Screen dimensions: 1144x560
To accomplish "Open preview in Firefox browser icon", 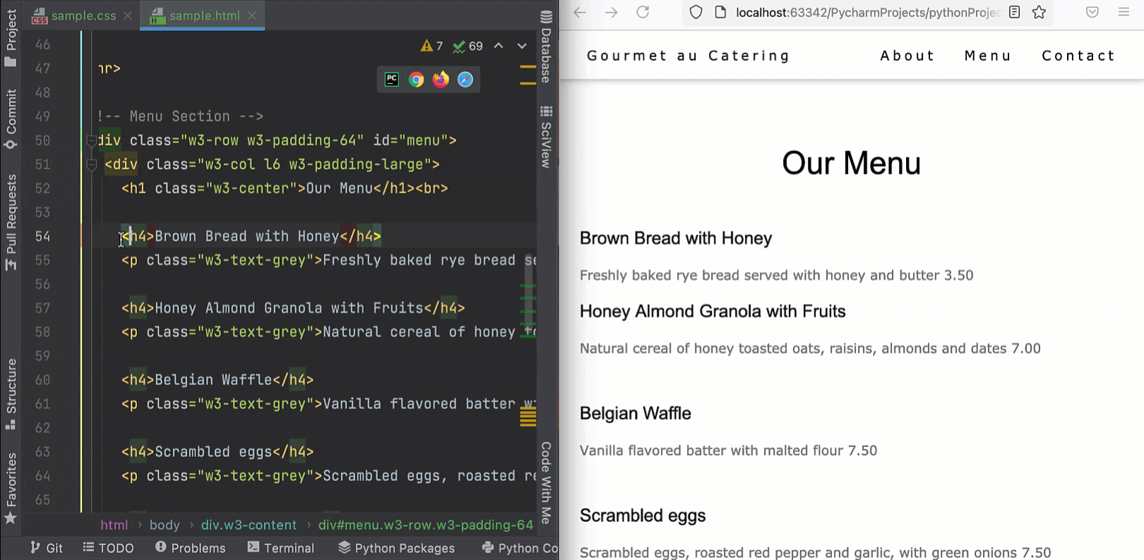I will click(x=441, y=80).
